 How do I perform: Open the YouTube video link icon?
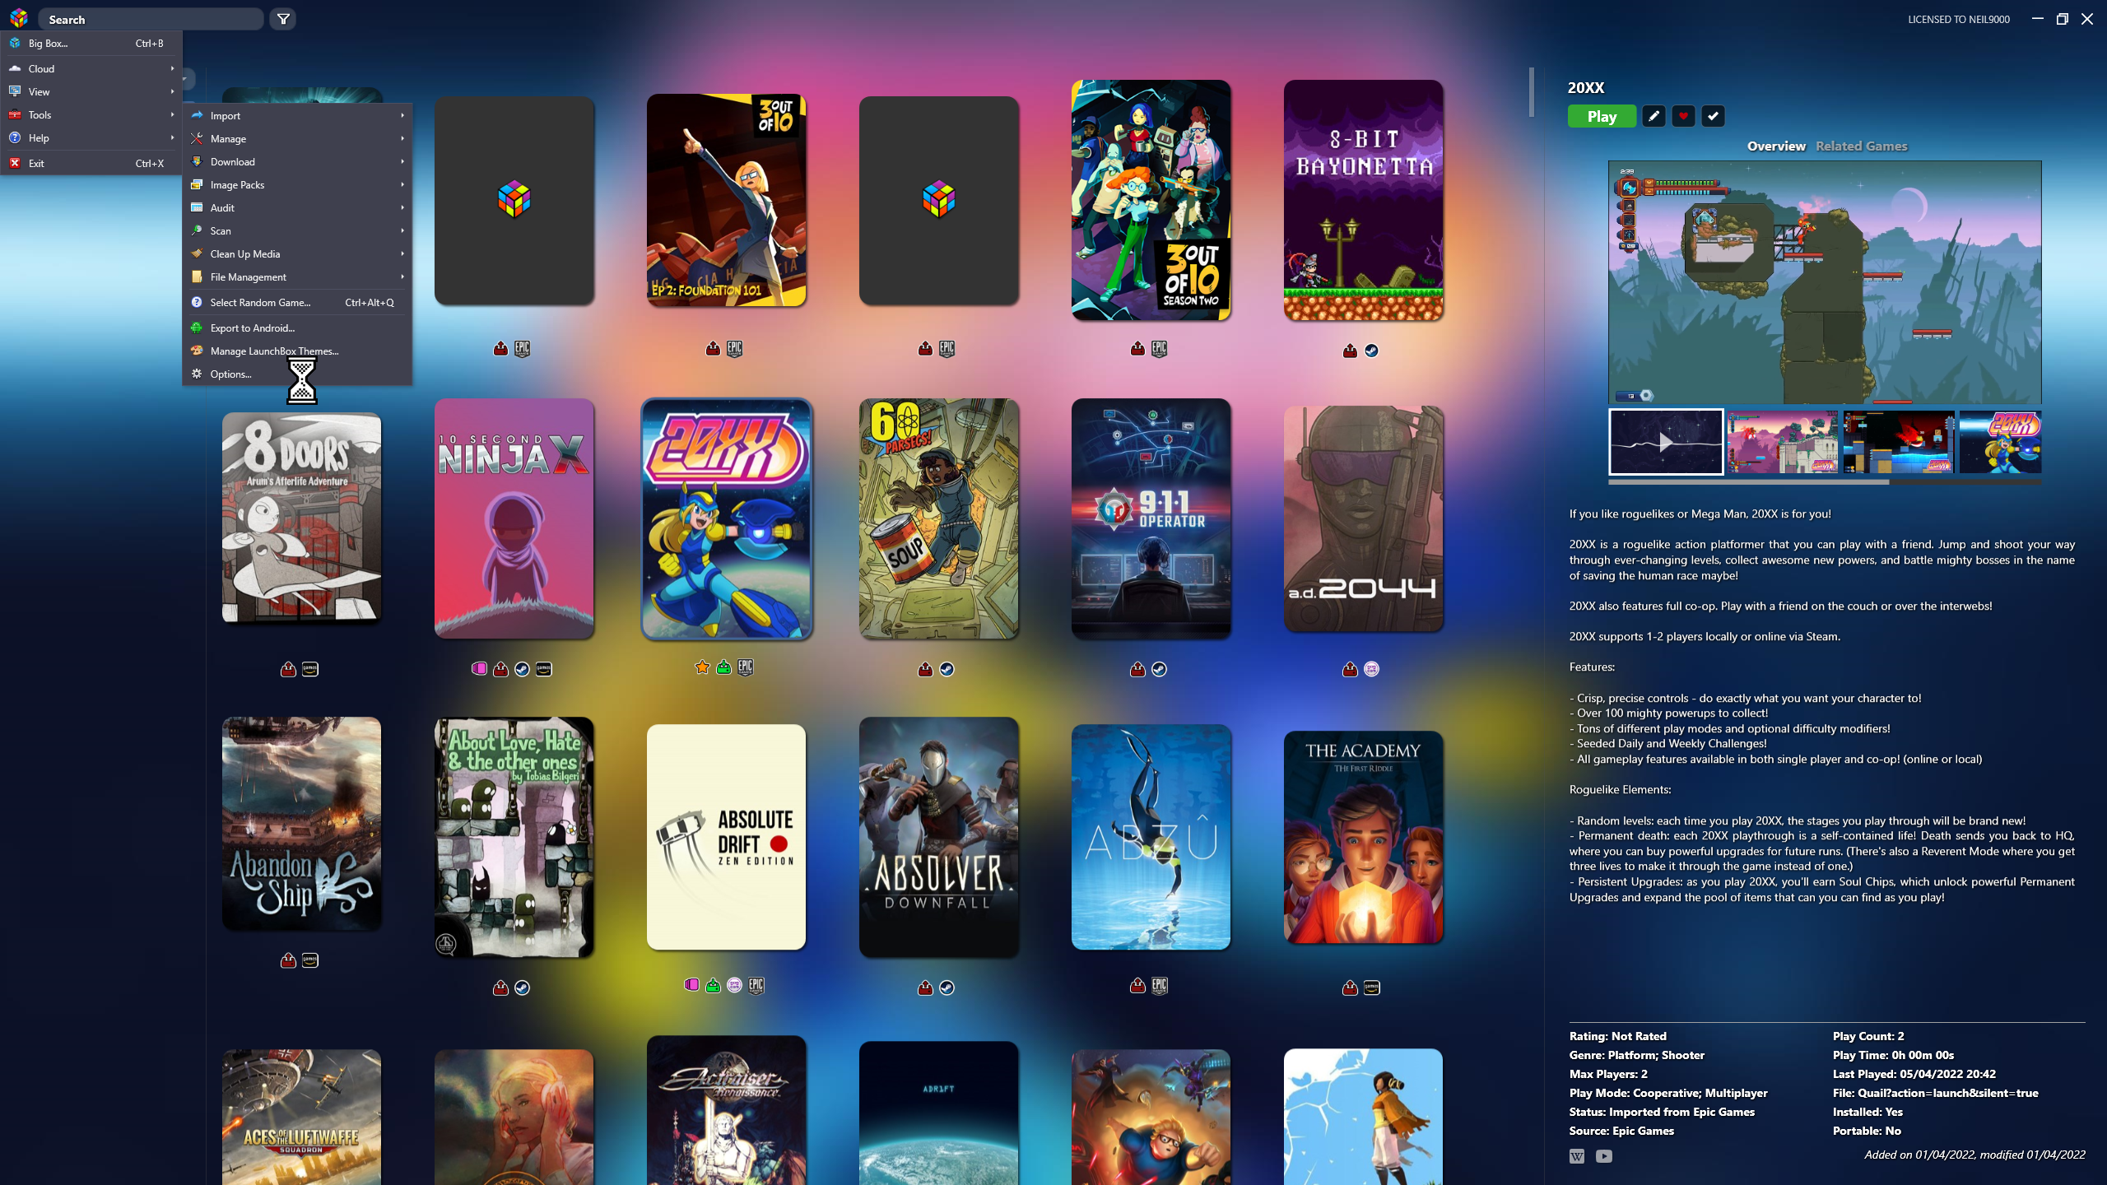tap(1604, 1156)
